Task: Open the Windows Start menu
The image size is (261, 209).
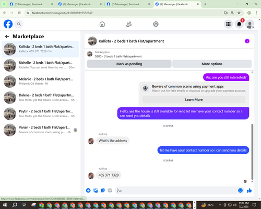Action: 5,205
